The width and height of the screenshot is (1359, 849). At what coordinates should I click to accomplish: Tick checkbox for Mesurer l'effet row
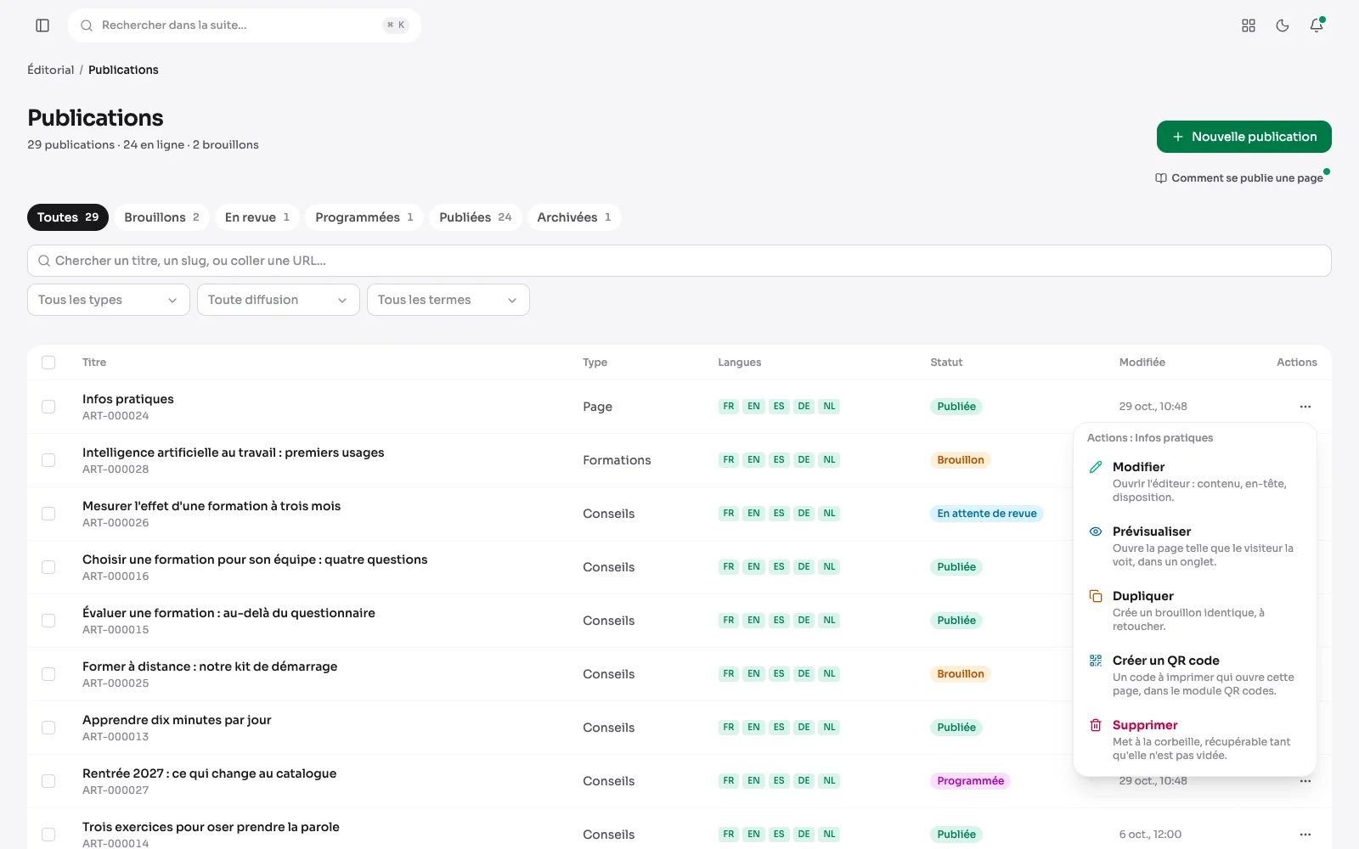tap(48, 514)
